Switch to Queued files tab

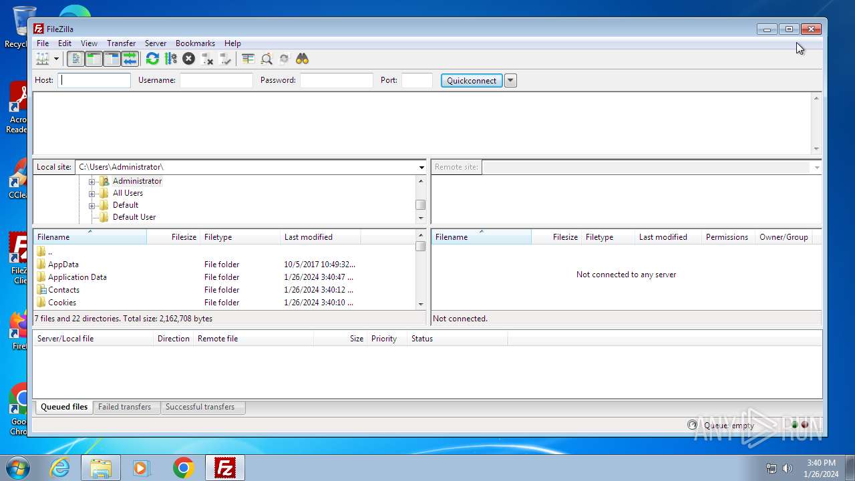coord(64,407)
